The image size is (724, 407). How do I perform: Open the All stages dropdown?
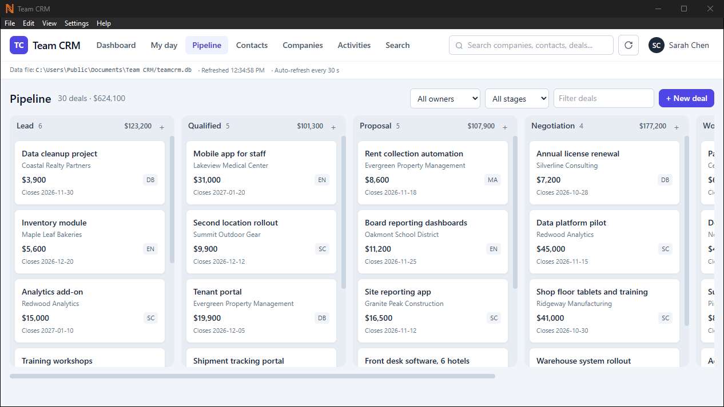click(517, 98)
